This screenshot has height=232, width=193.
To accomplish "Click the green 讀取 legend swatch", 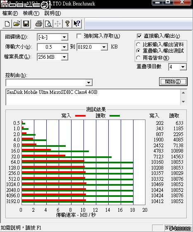I will [114, 116].
